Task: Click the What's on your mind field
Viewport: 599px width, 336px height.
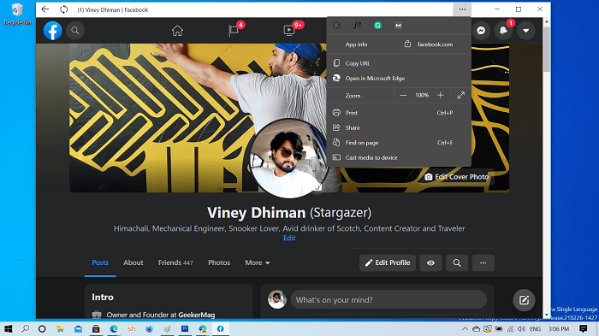Action: [x=388, y=300]
